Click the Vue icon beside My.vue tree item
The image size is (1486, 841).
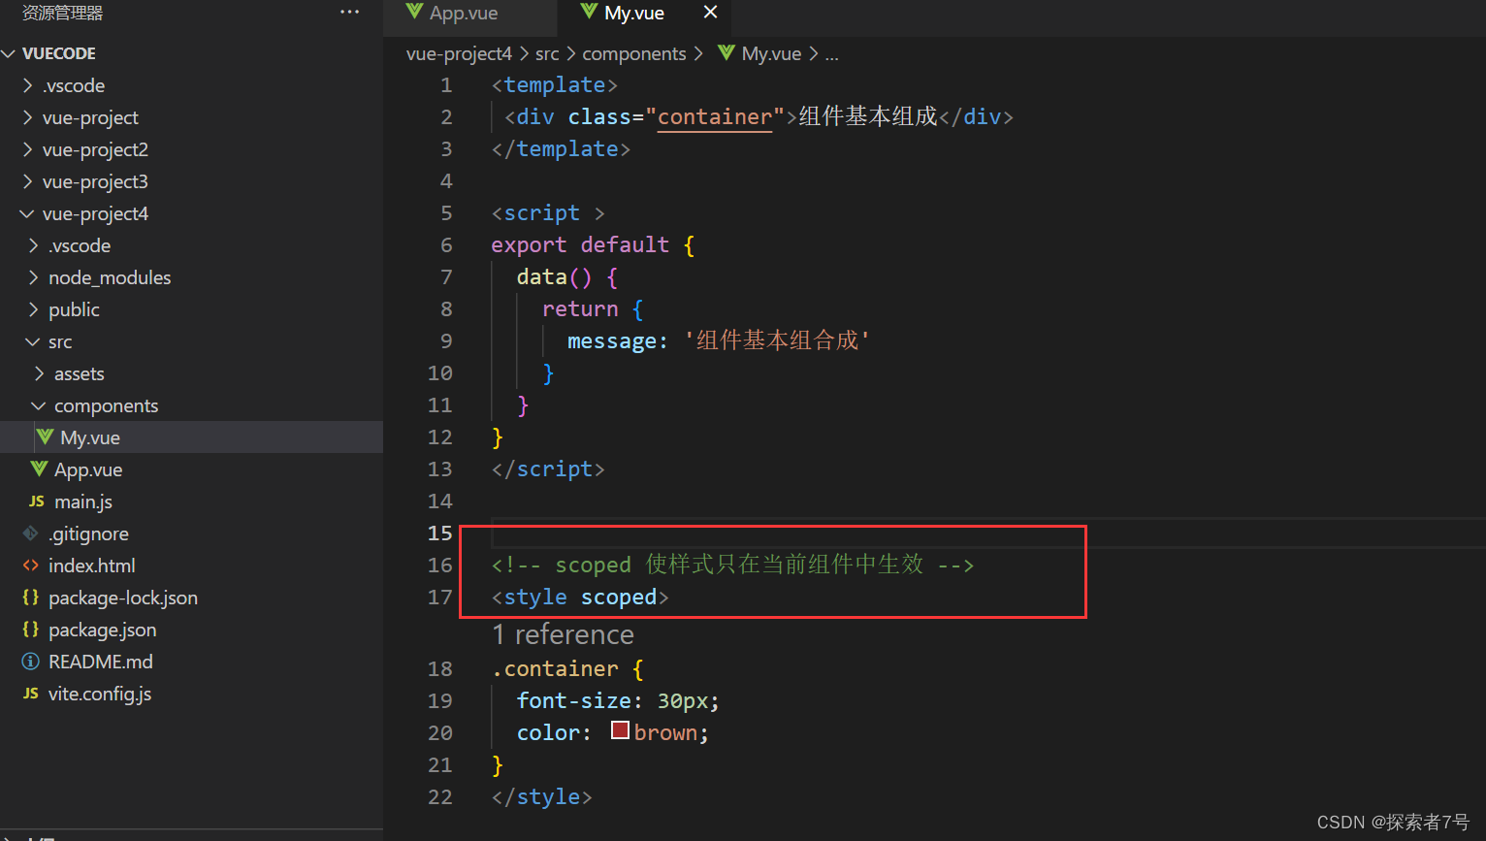(45, 437)
